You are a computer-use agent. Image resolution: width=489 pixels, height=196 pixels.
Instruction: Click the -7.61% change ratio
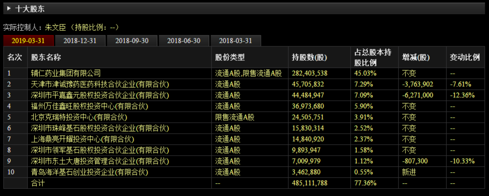(460, 84)
